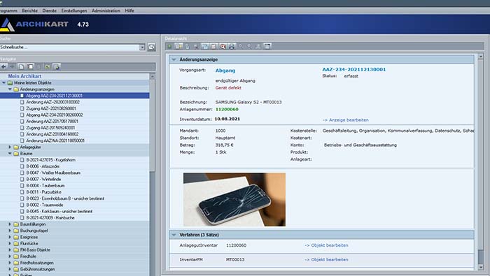Click the printer icon in the detail toolbar
This screenshot has width=490, height=276.
(x=232, y=47)
